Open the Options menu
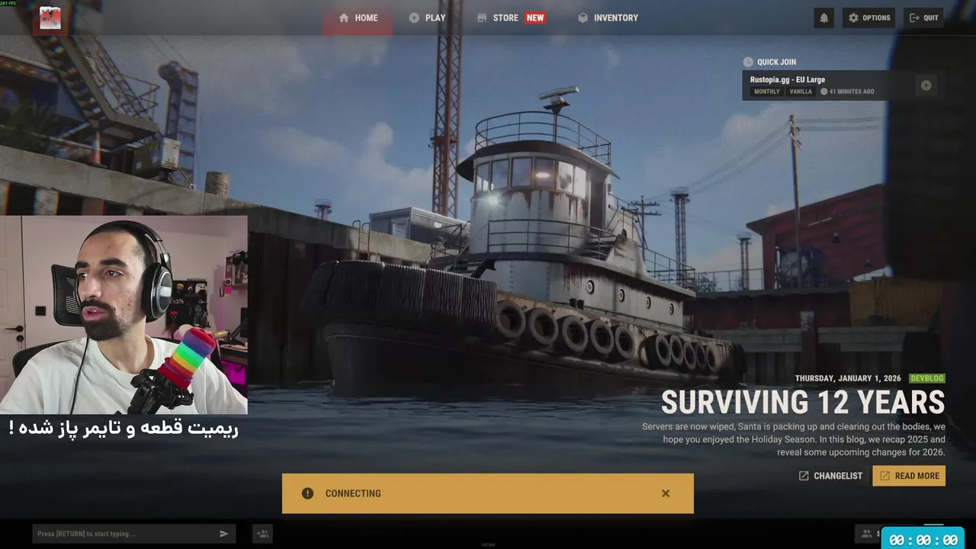This screenshot has height=549, width=976. point(868,18)
